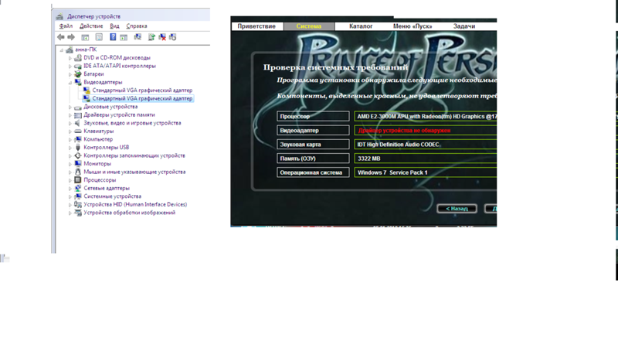618x348 pixels.
Task: Click the CPU chip icon beside Процессоры
Action: (78, 180)
